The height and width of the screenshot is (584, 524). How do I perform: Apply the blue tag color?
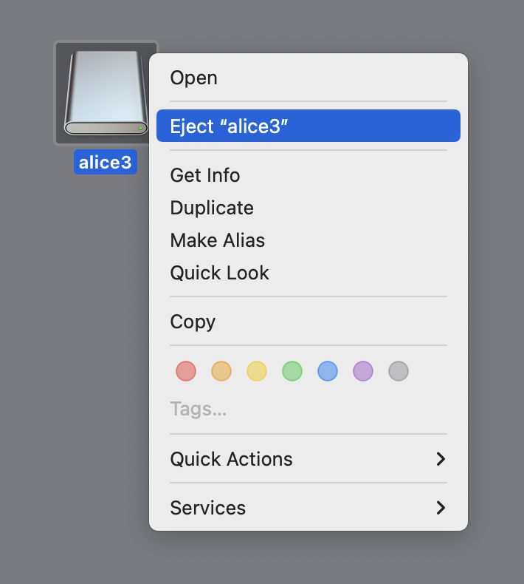pyautogui.click(x=328, y=371)
